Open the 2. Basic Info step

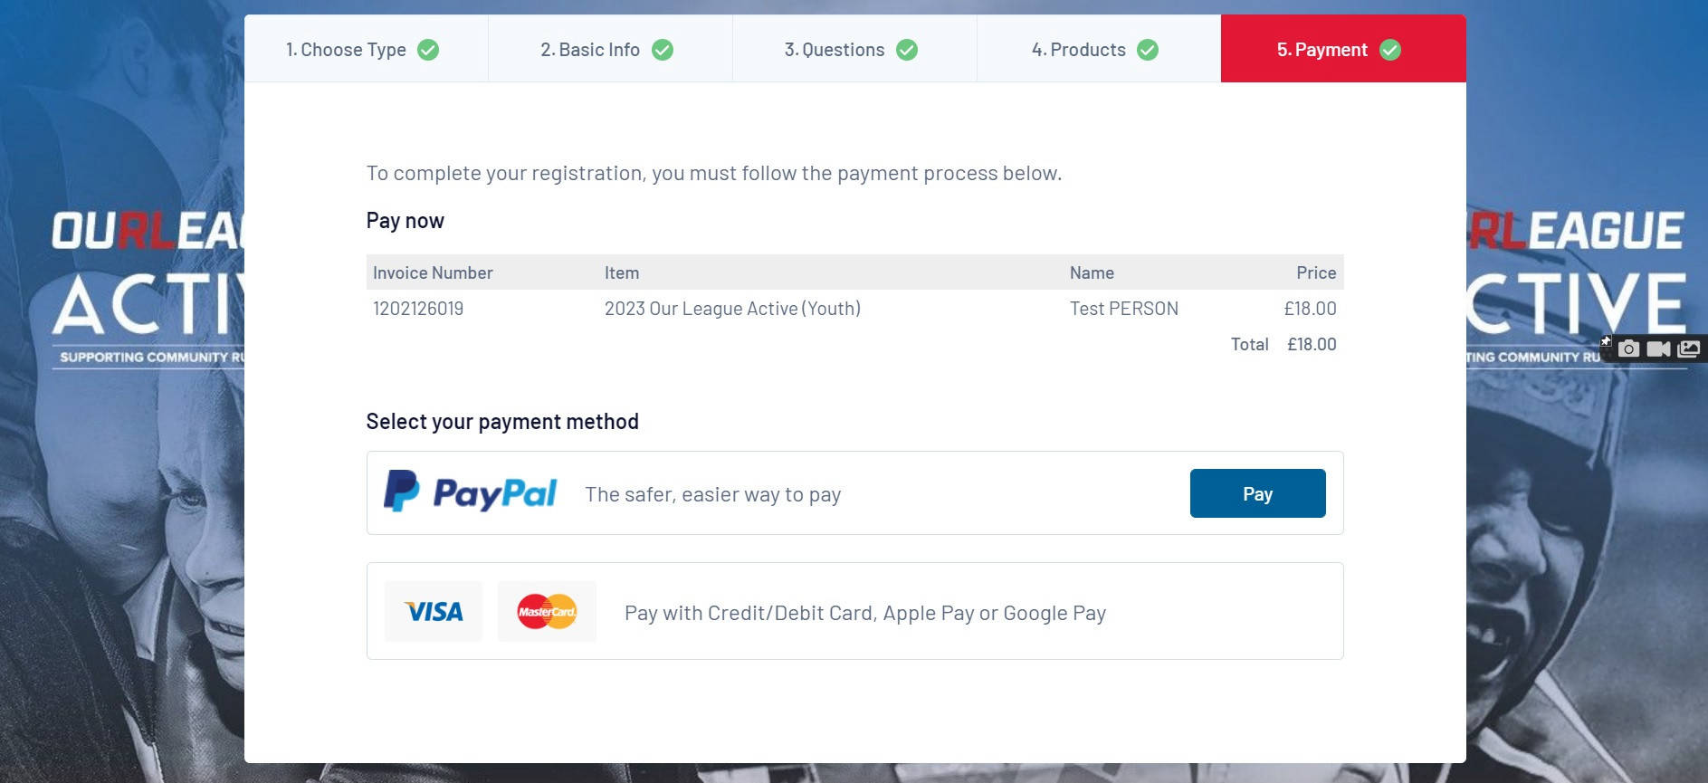tap(610, 49)
